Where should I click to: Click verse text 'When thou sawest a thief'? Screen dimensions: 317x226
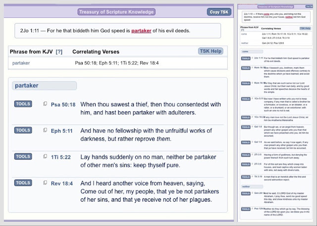click(151, 108)
